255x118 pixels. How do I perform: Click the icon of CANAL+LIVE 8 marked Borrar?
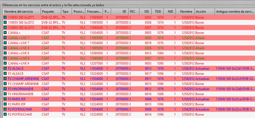(5, 53)
